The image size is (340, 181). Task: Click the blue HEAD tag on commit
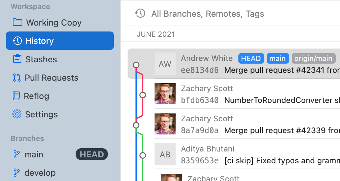251,58
